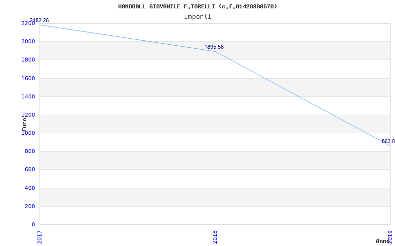
Task: Click the 1400 y-axis tick label
Action: (28, 96)
